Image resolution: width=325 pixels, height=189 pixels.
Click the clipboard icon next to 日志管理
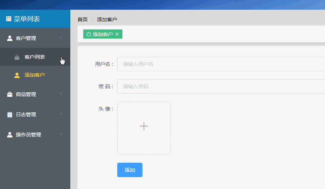coord(10,114)
